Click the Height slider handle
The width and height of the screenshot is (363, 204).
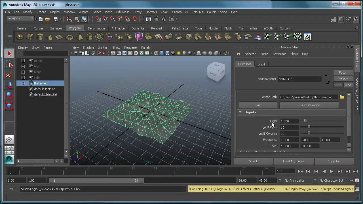305,121
